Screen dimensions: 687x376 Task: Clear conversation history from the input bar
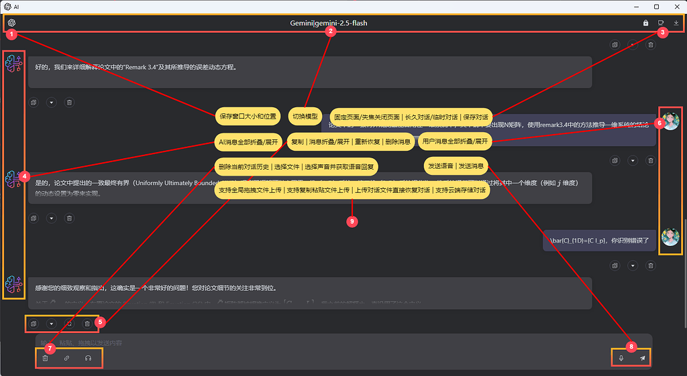(x=45, y=358)
